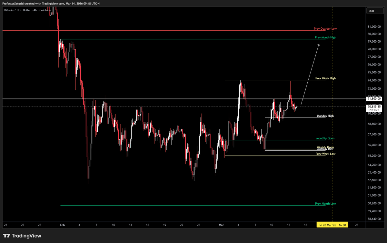Click the 60,200.00 price axis label

click(374, 203)
